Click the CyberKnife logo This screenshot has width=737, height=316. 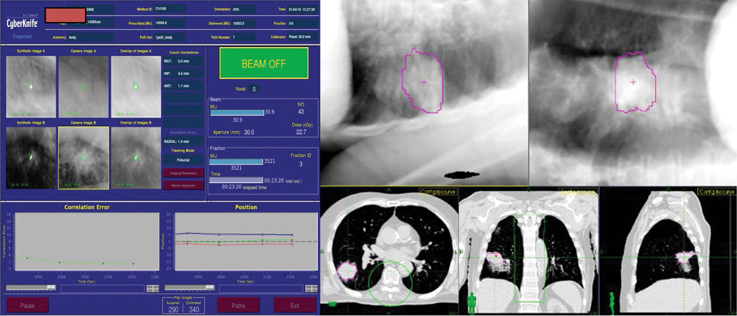tap(22, 24)
